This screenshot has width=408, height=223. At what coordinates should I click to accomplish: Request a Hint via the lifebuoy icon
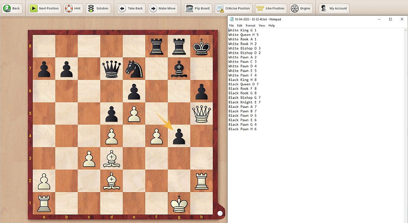tap(73, 8)
